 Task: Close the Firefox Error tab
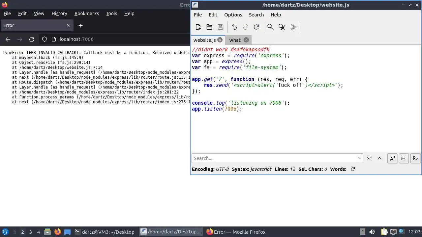[x=68, y=25]
